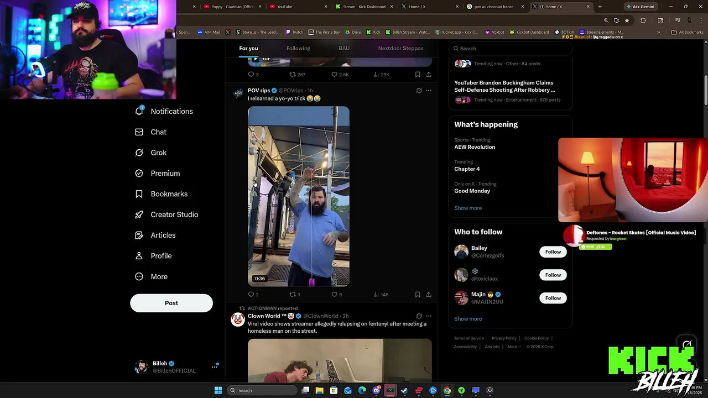Like the POV rips yo-yo post

click(336, 295)
